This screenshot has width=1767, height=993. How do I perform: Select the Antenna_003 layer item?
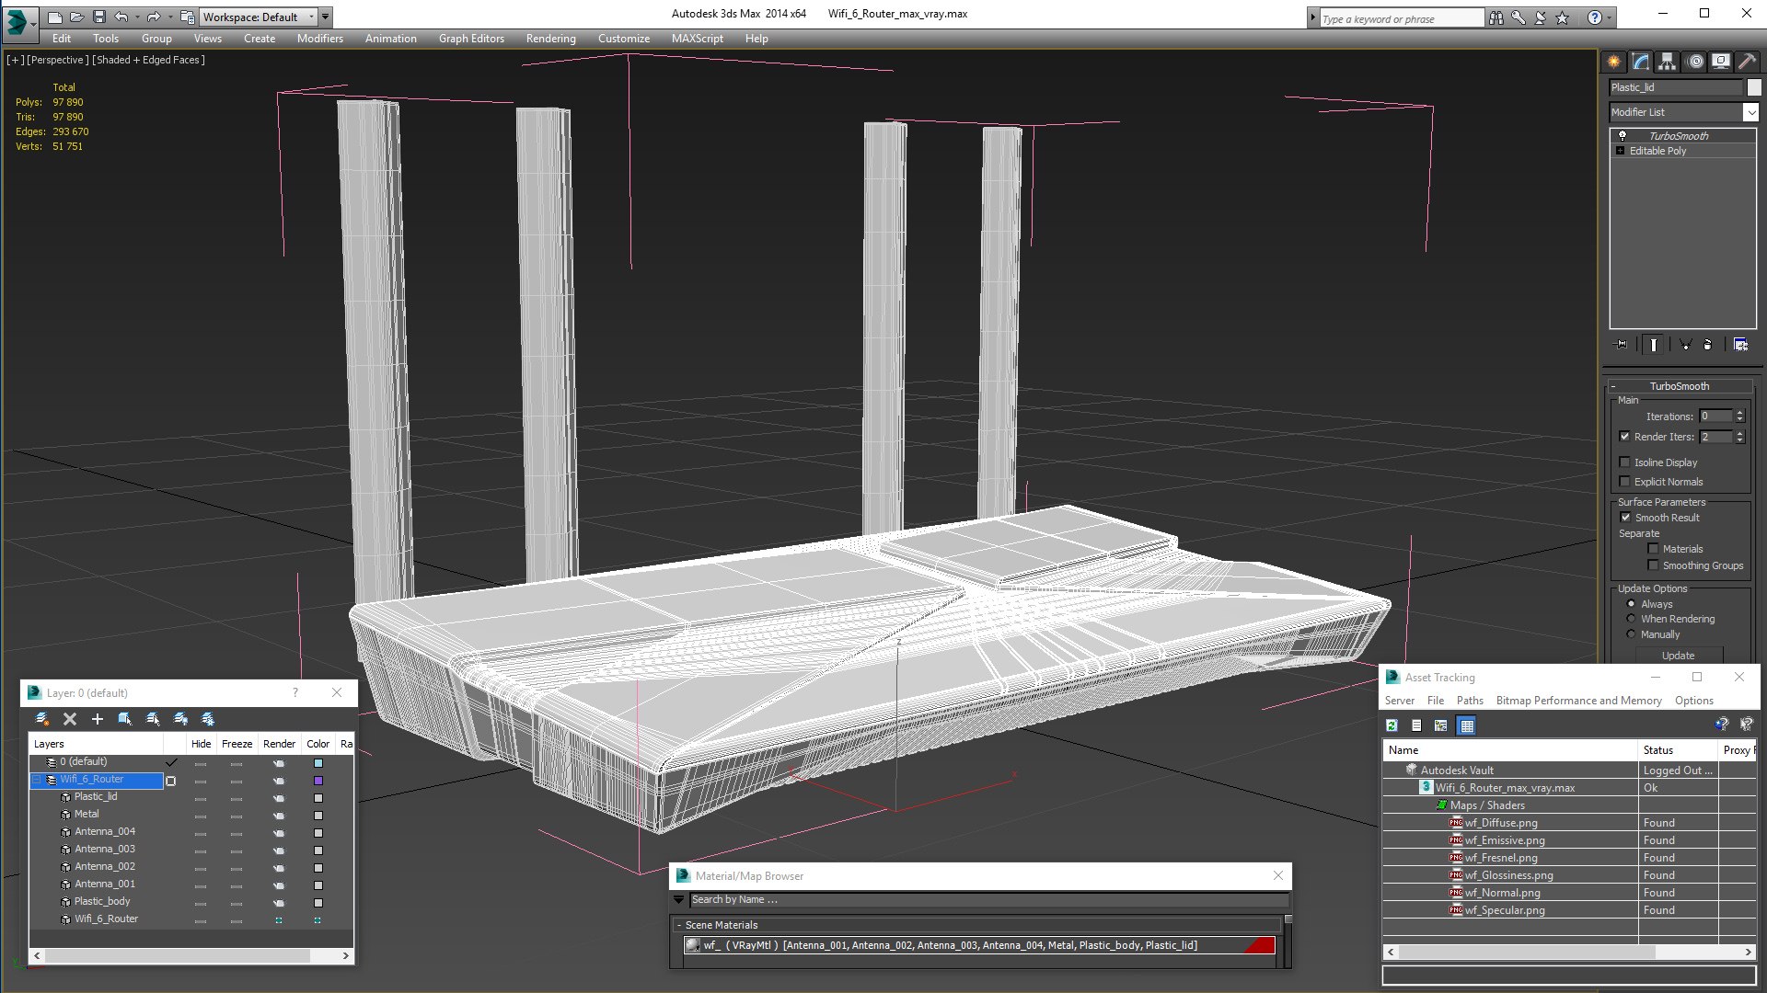point(104,849)
